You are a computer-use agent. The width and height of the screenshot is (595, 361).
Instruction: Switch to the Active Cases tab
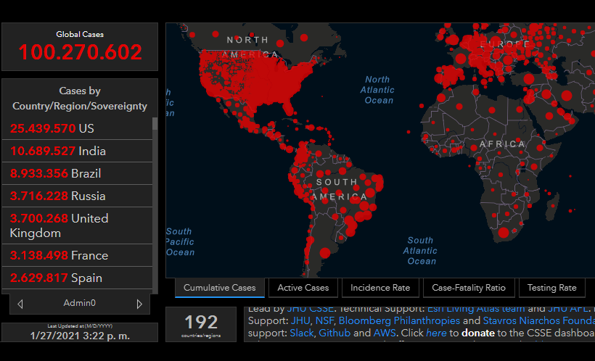coord(303,288)
